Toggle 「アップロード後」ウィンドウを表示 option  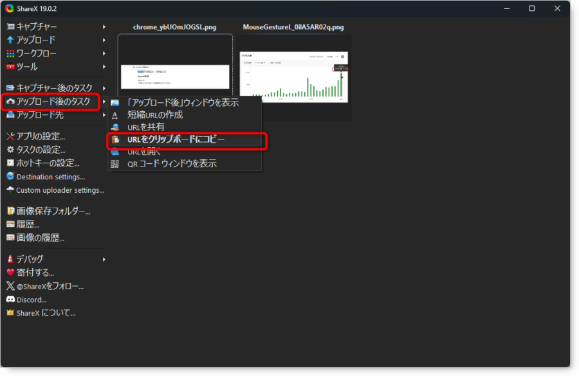pyautogui.click(x=183, y=103)
